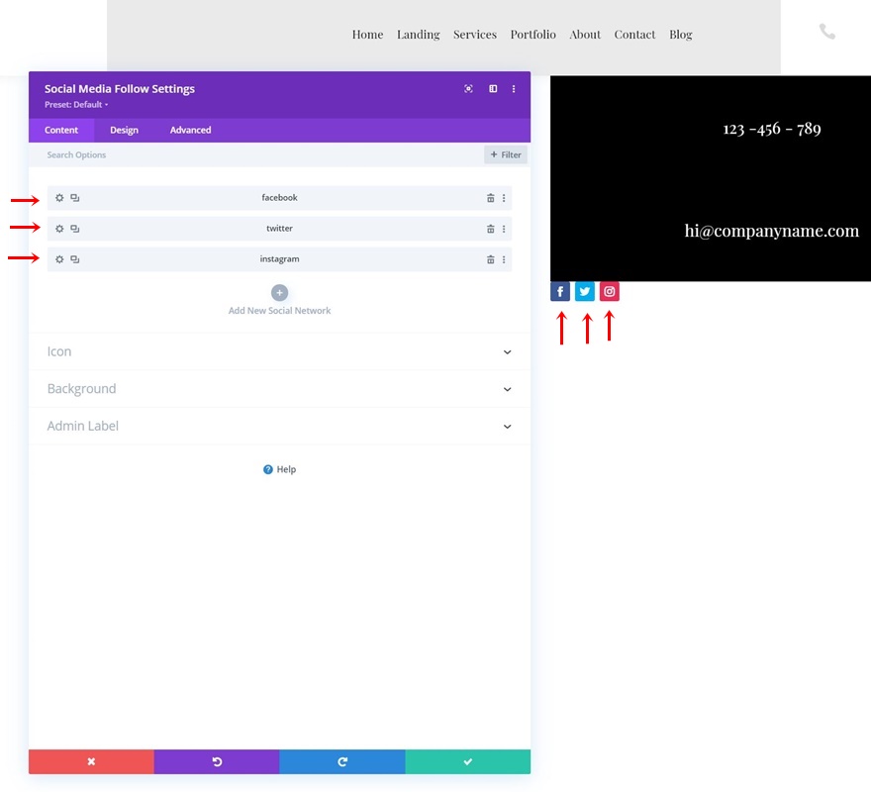Expand the Admin Label section
Image resolution: width=871 pixels, height=792 pixels.
[279, 427]
